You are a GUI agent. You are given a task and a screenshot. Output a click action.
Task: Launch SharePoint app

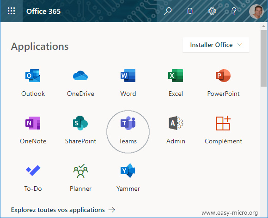tap(80, 130)
